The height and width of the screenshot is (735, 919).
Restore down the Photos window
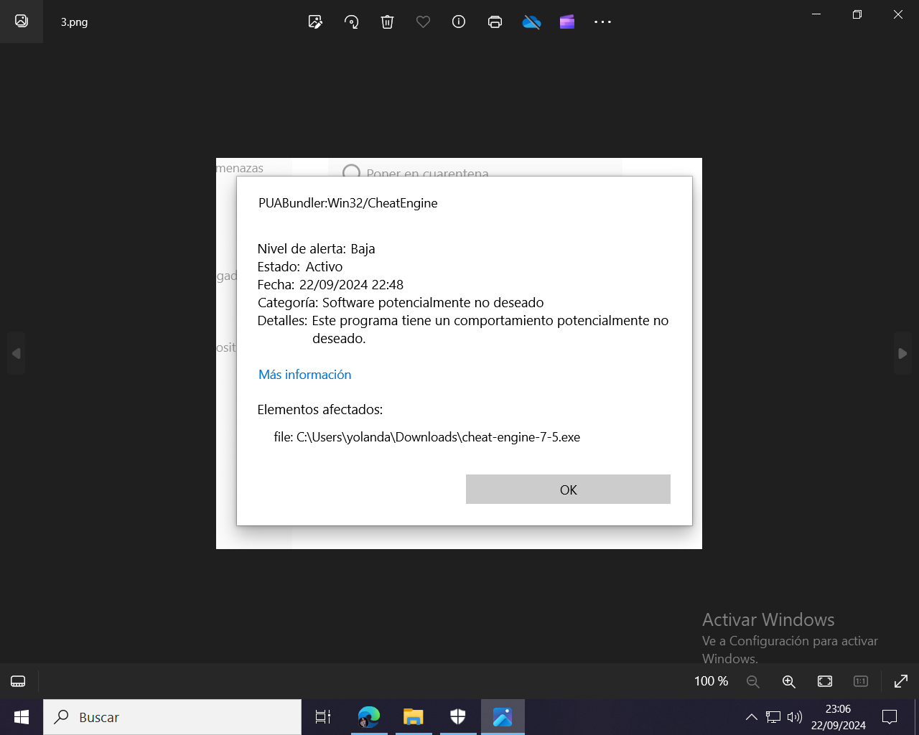point(857,14)
